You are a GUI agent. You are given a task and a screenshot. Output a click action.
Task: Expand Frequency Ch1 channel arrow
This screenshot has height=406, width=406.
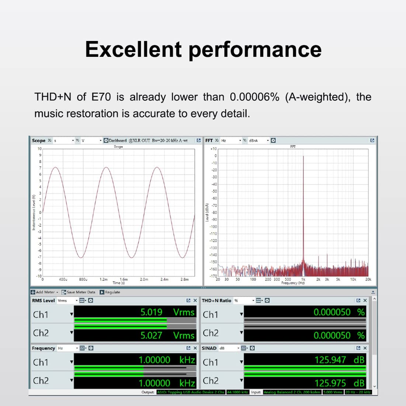pos(72,362)
